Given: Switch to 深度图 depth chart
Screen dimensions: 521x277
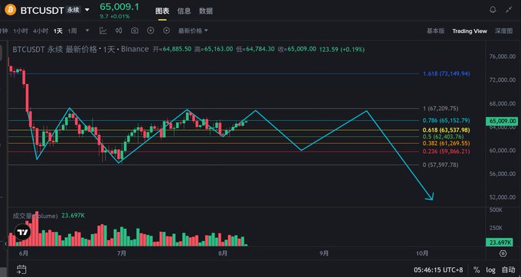Looking at the screenshot, I should pyautogui.click(x=503, y=31).
